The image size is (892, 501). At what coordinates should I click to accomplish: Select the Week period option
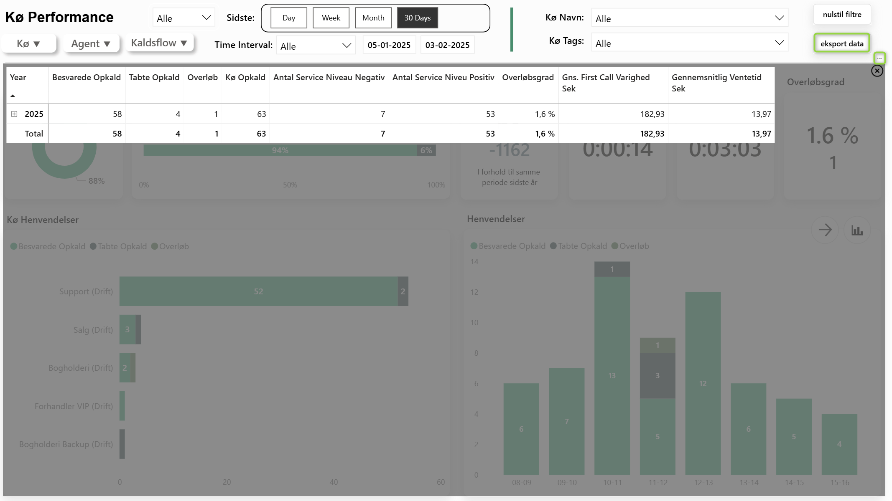coord(331,18)
